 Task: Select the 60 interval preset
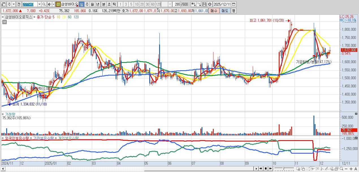[x=153, y=4]
